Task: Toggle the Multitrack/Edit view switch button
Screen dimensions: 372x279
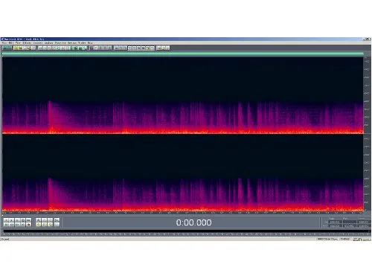Action: click(7, 48)
